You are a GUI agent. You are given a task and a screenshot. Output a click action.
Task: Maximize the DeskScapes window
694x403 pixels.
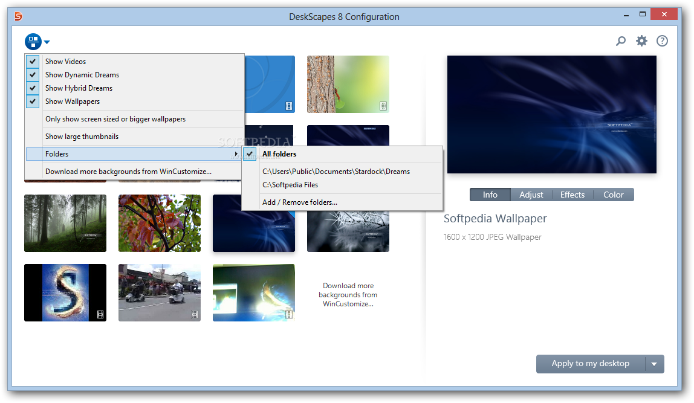(x=643, y=15)
